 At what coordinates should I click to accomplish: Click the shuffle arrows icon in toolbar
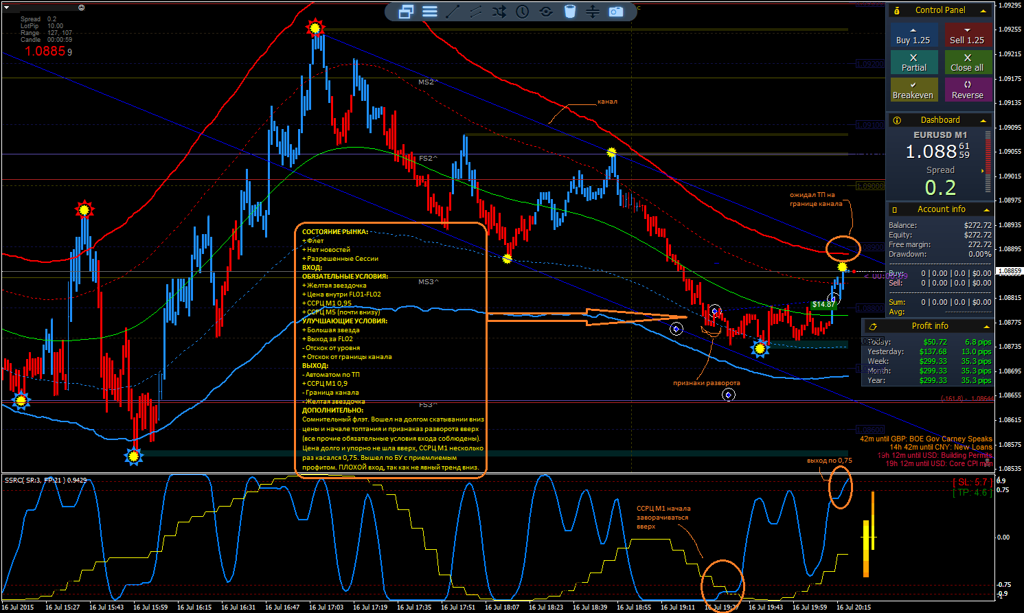tap(499, 11)
